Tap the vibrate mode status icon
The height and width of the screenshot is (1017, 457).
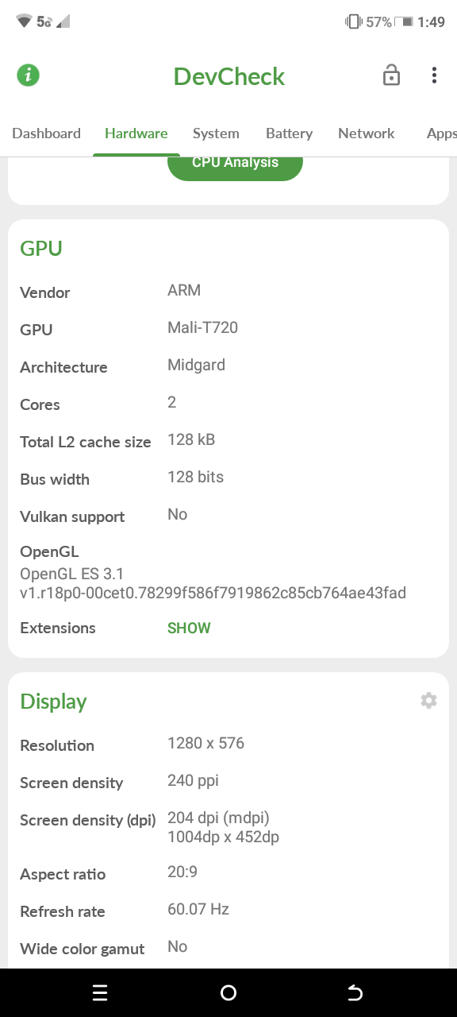point(353,22)
